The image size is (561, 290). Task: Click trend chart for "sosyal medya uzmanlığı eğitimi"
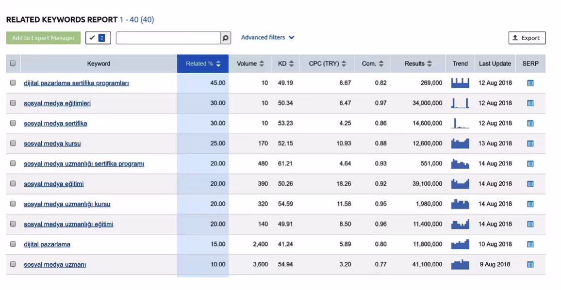(460, 224)
